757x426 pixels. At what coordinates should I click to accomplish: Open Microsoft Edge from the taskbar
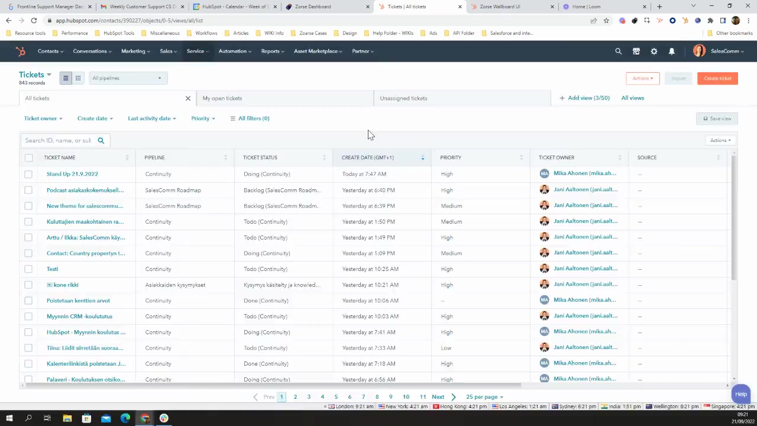coord(125,418)
